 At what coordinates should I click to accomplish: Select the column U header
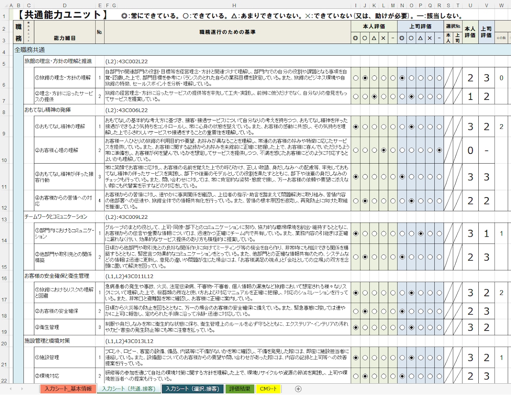coord(470,5)
